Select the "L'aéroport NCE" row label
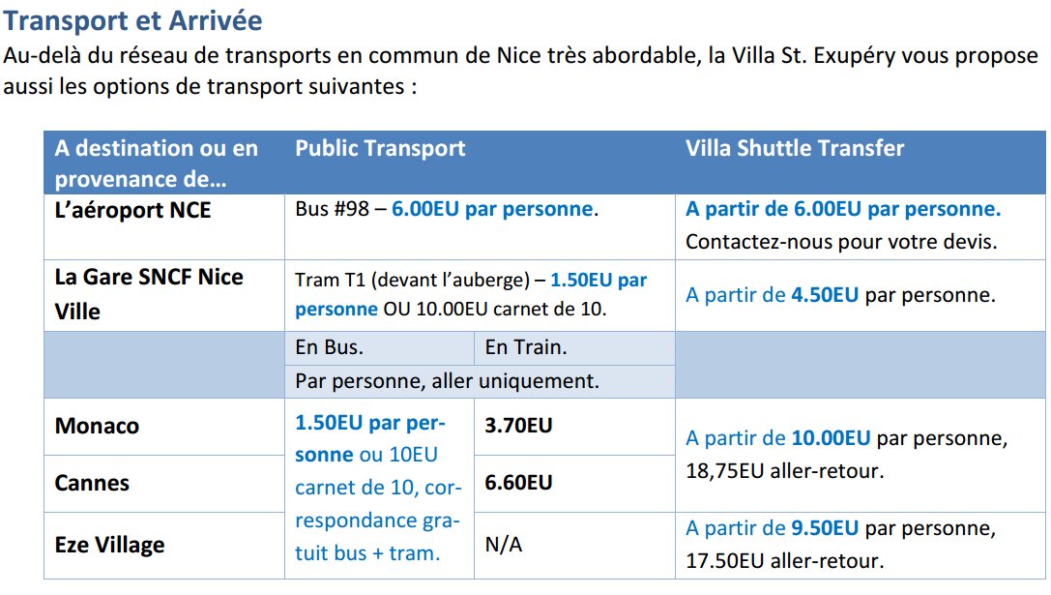 [x=132, y=210]
